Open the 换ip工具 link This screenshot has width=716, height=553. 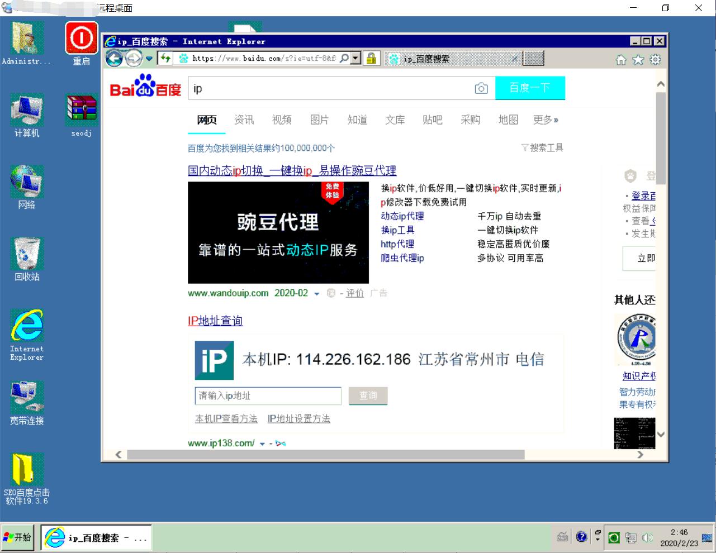(397, 230)
